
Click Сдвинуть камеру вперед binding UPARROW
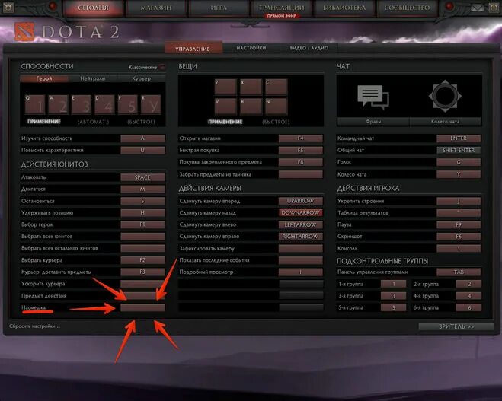300,201
